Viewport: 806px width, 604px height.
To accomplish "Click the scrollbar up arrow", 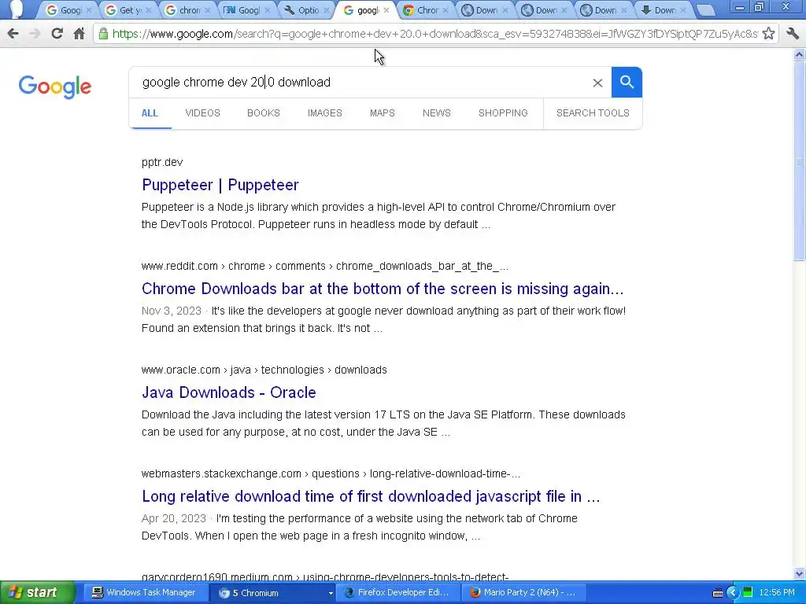I will pyautogui.click(x=800, y=54).
